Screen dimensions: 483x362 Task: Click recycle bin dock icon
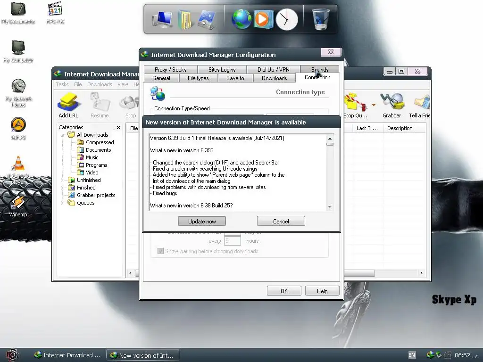pyautogui.click(x=321, y=19)
